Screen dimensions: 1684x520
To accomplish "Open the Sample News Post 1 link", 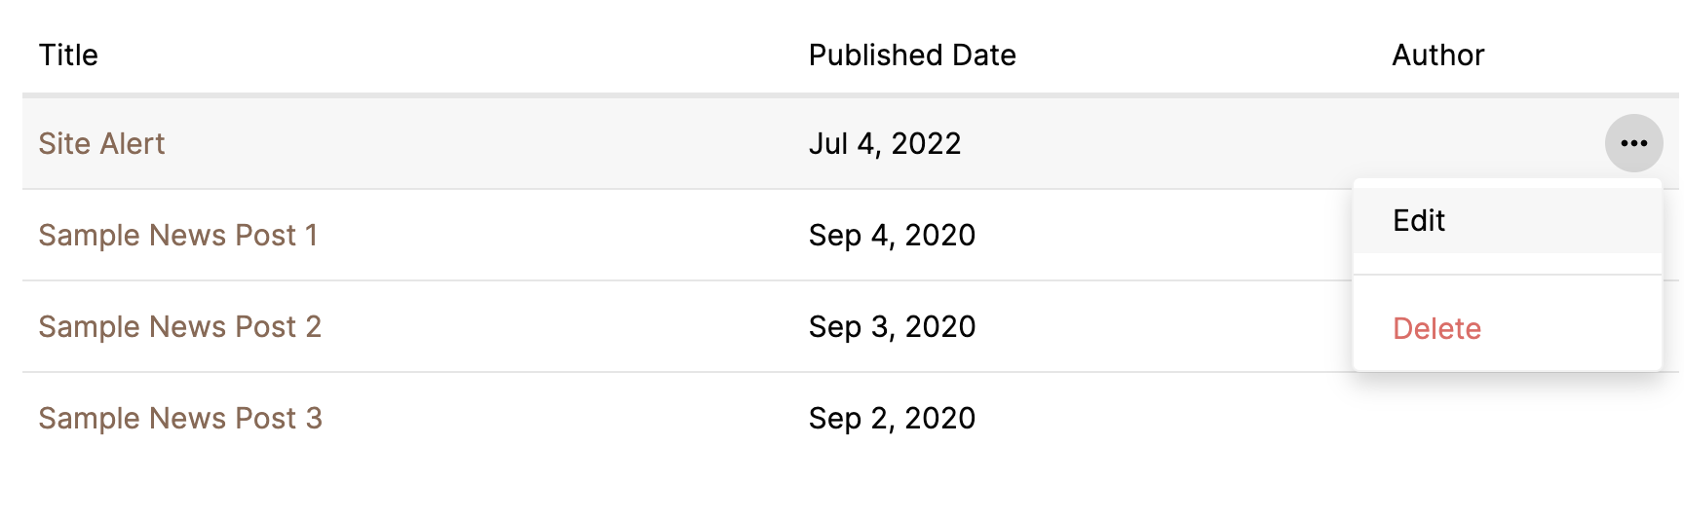I will [x=177, y=236].
